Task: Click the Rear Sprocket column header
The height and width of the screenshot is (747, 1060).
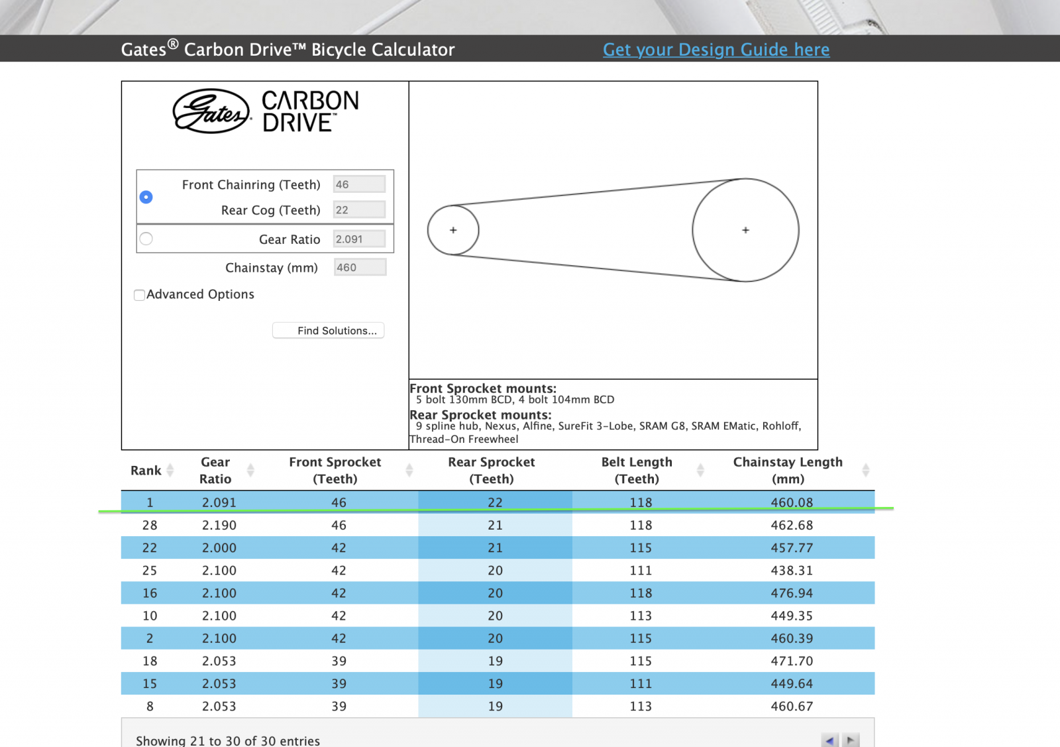Action: [491, 470]
